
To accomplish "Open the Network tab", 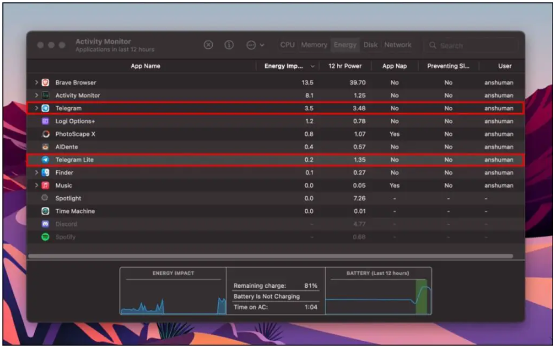I will tap(398, 45).
